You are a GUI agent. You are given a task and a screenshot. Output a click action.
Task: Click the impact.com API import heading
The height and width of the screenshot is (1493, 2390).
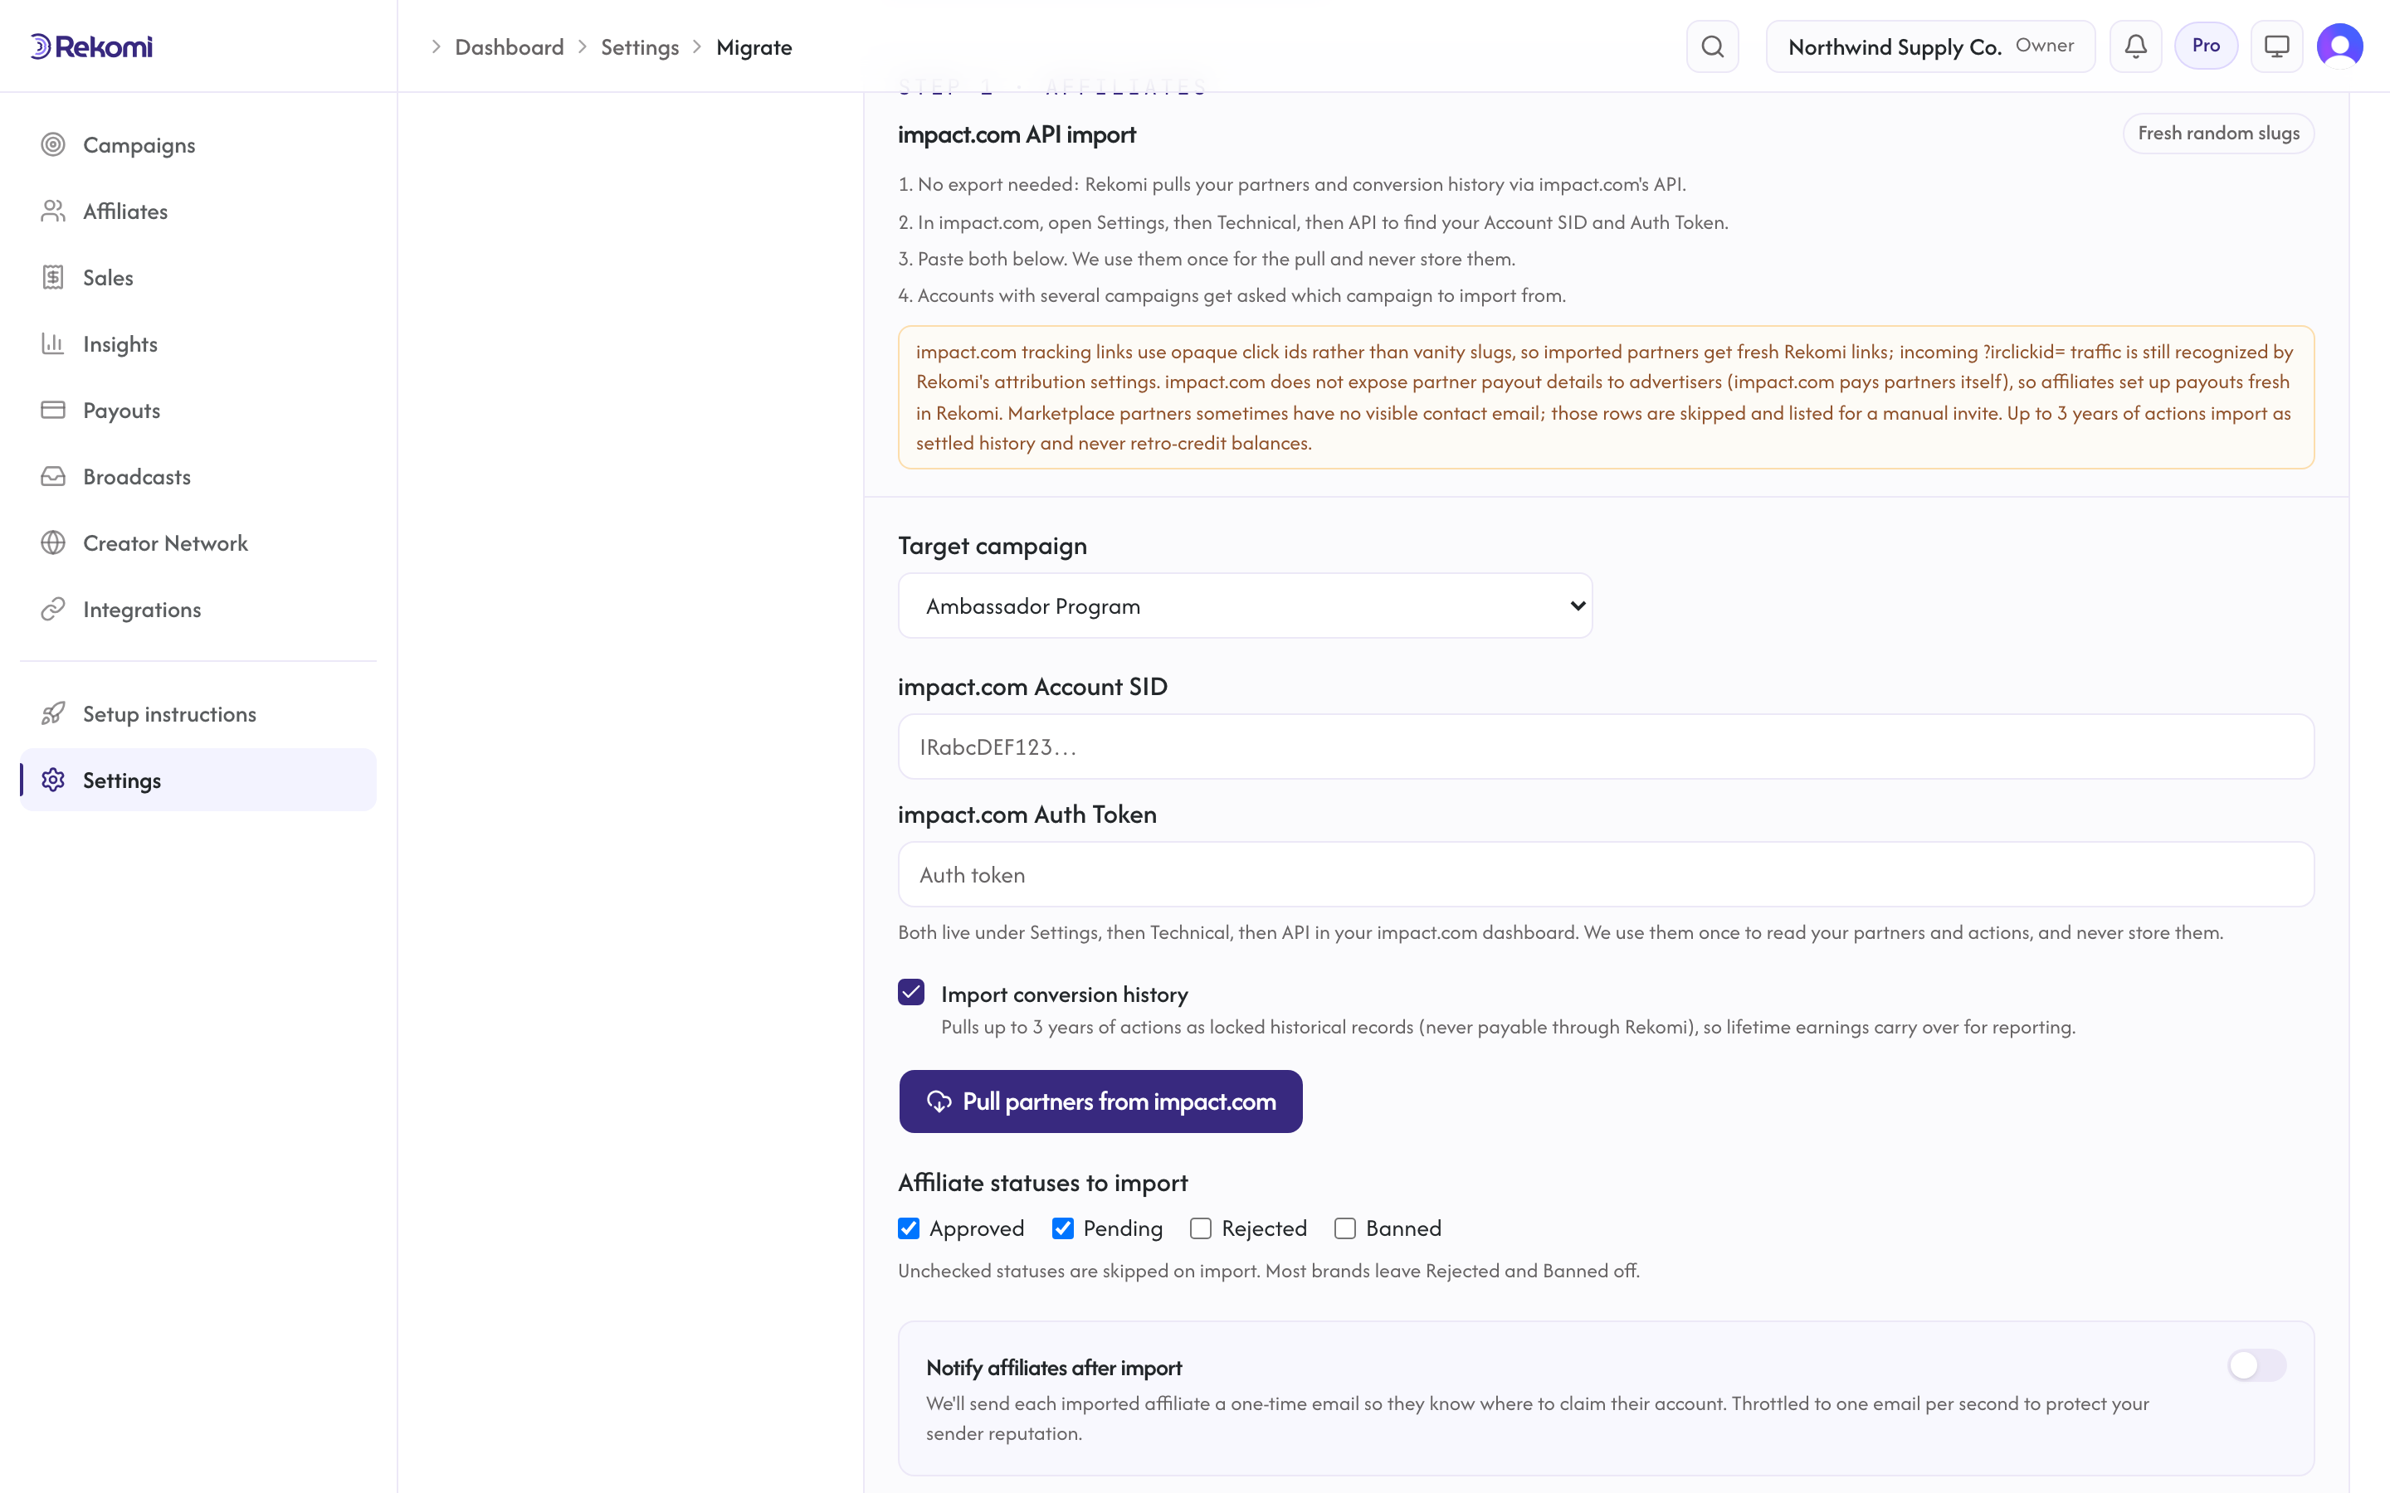[x=1017, y=134]
